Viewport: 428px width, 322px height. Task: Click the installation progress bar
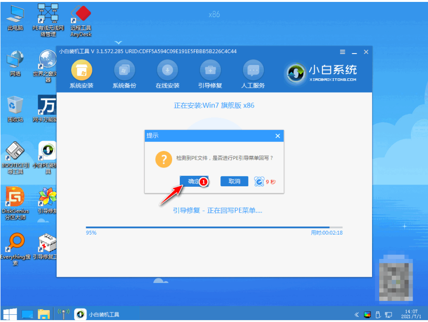pos(214,227)
